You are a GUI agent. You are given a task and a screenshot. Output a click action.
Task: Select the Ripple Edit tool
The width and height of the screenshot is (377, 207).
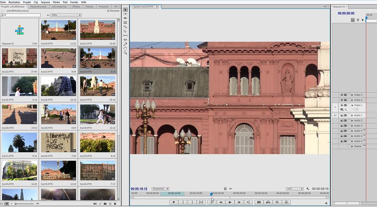point(125,18)
